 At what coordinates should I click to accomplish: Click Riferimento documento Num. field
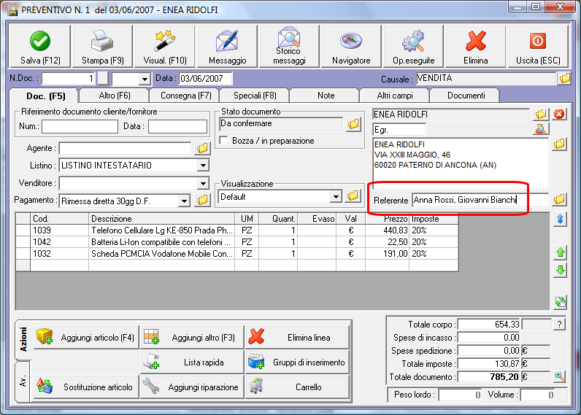coord(80,126)
